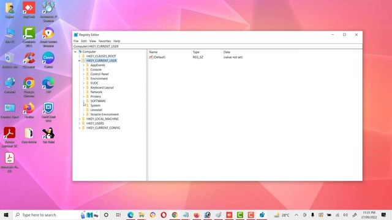
Task: Expand the Console subkey
Action: point(83,70)
